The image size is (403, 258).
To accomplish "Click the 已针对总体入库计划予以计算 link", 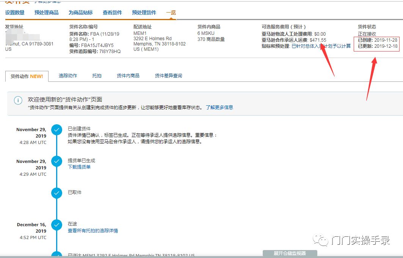I will [x=321, y=46].
